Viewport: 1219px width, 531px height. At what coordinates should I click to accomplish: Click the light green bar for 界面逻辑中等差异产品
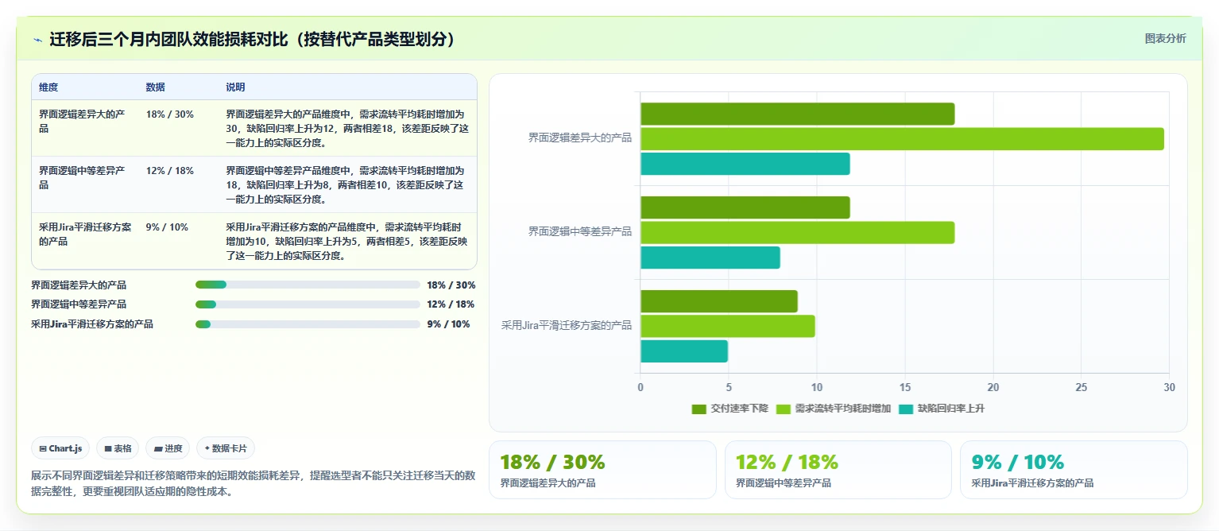click(x=797, y=233)
